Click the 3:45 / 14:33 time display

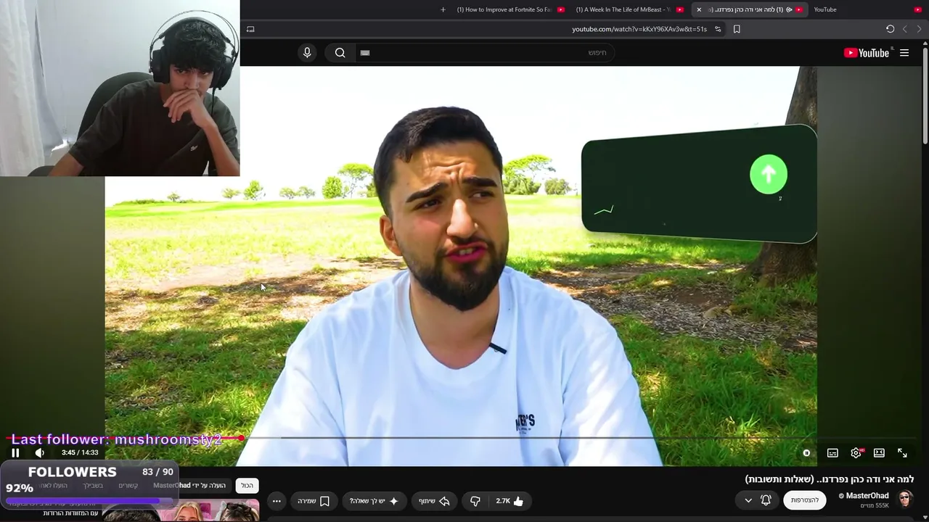tap(80, 452)
